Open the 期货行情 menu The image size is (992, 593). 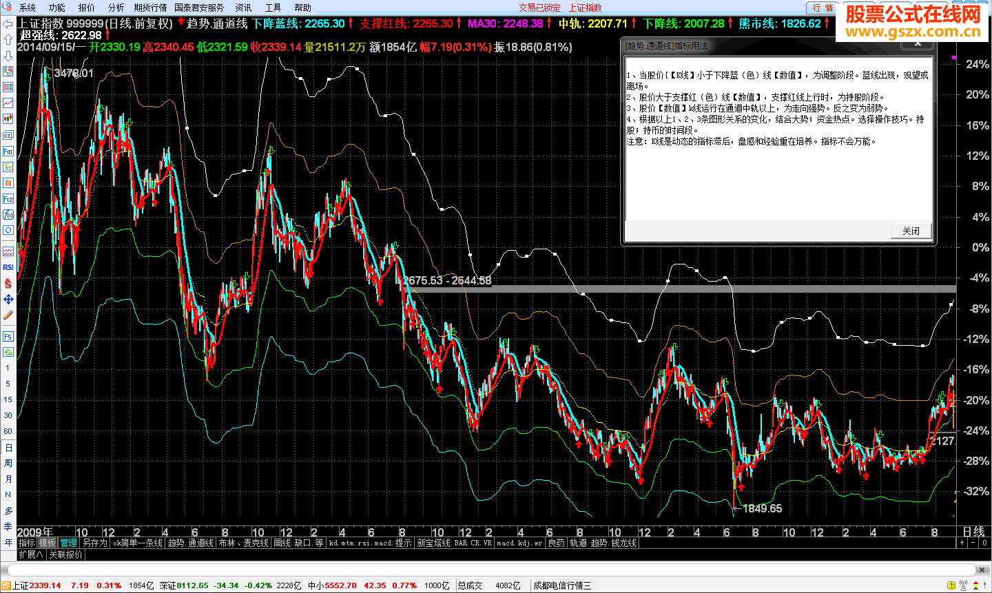point(150,8)
